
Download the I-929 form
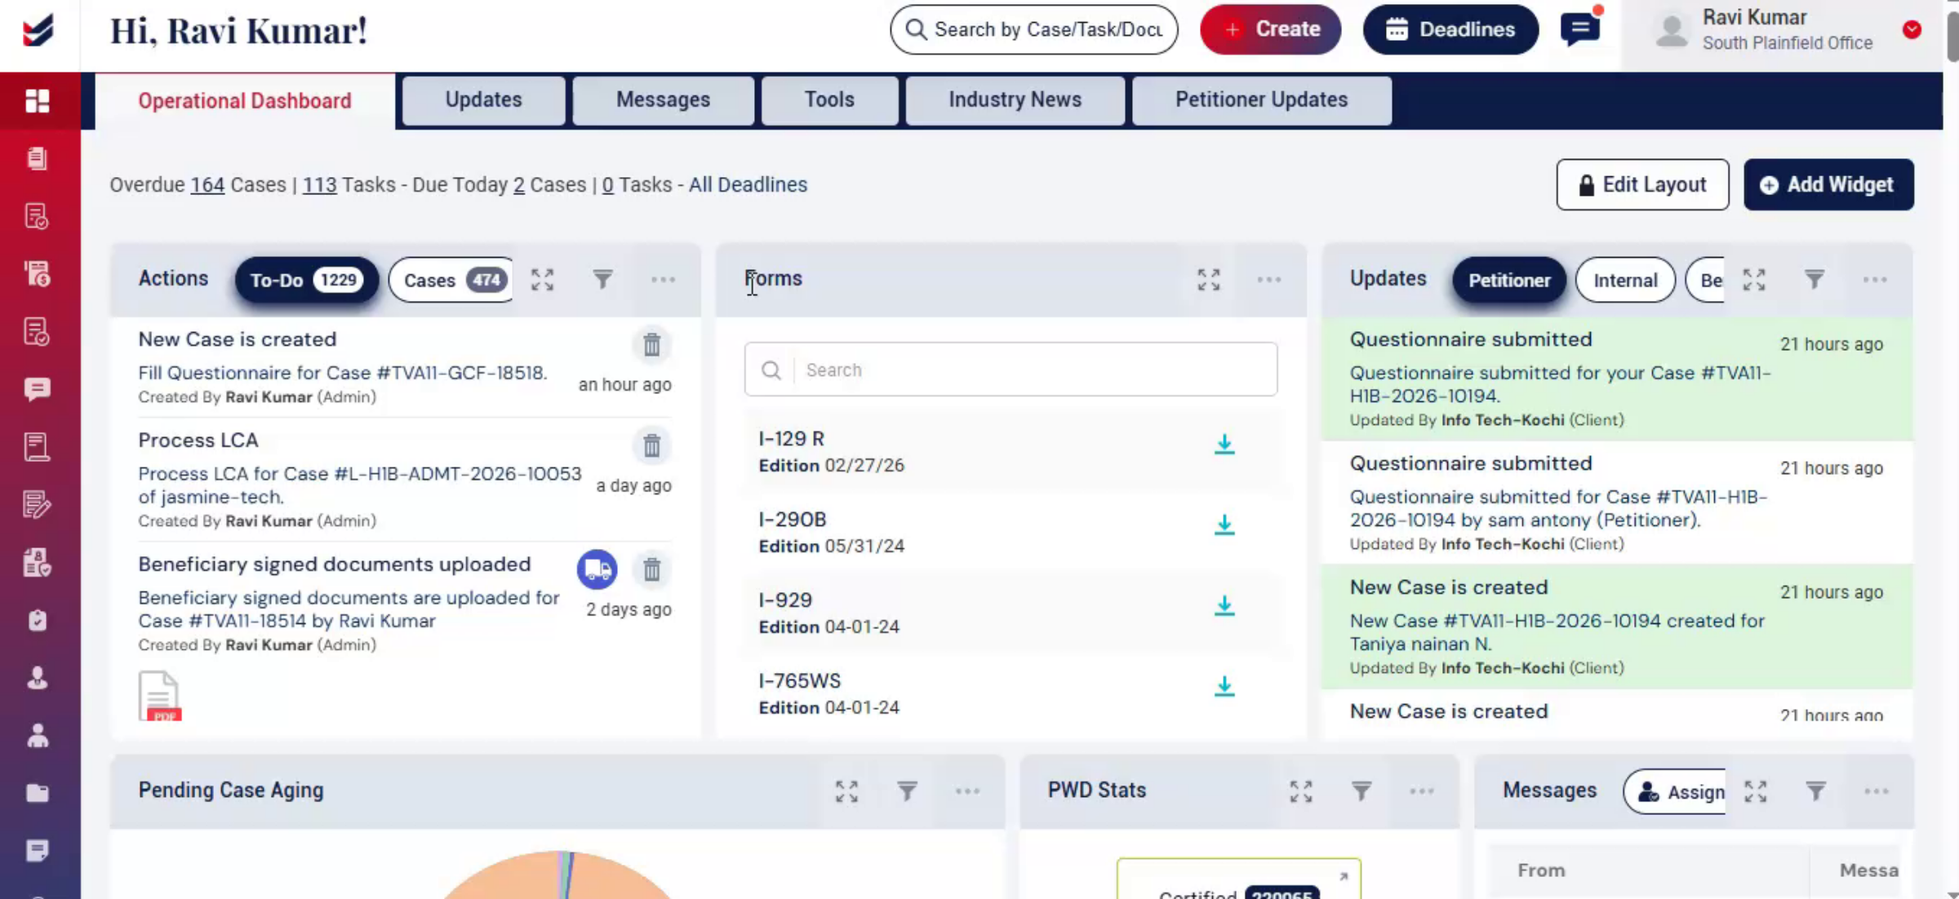click(1224, 605)
